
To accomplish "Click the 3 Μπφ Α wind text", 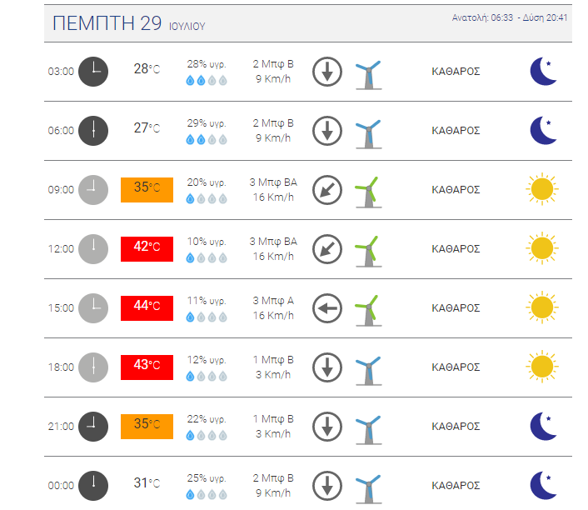I will (x=273, y=301).
